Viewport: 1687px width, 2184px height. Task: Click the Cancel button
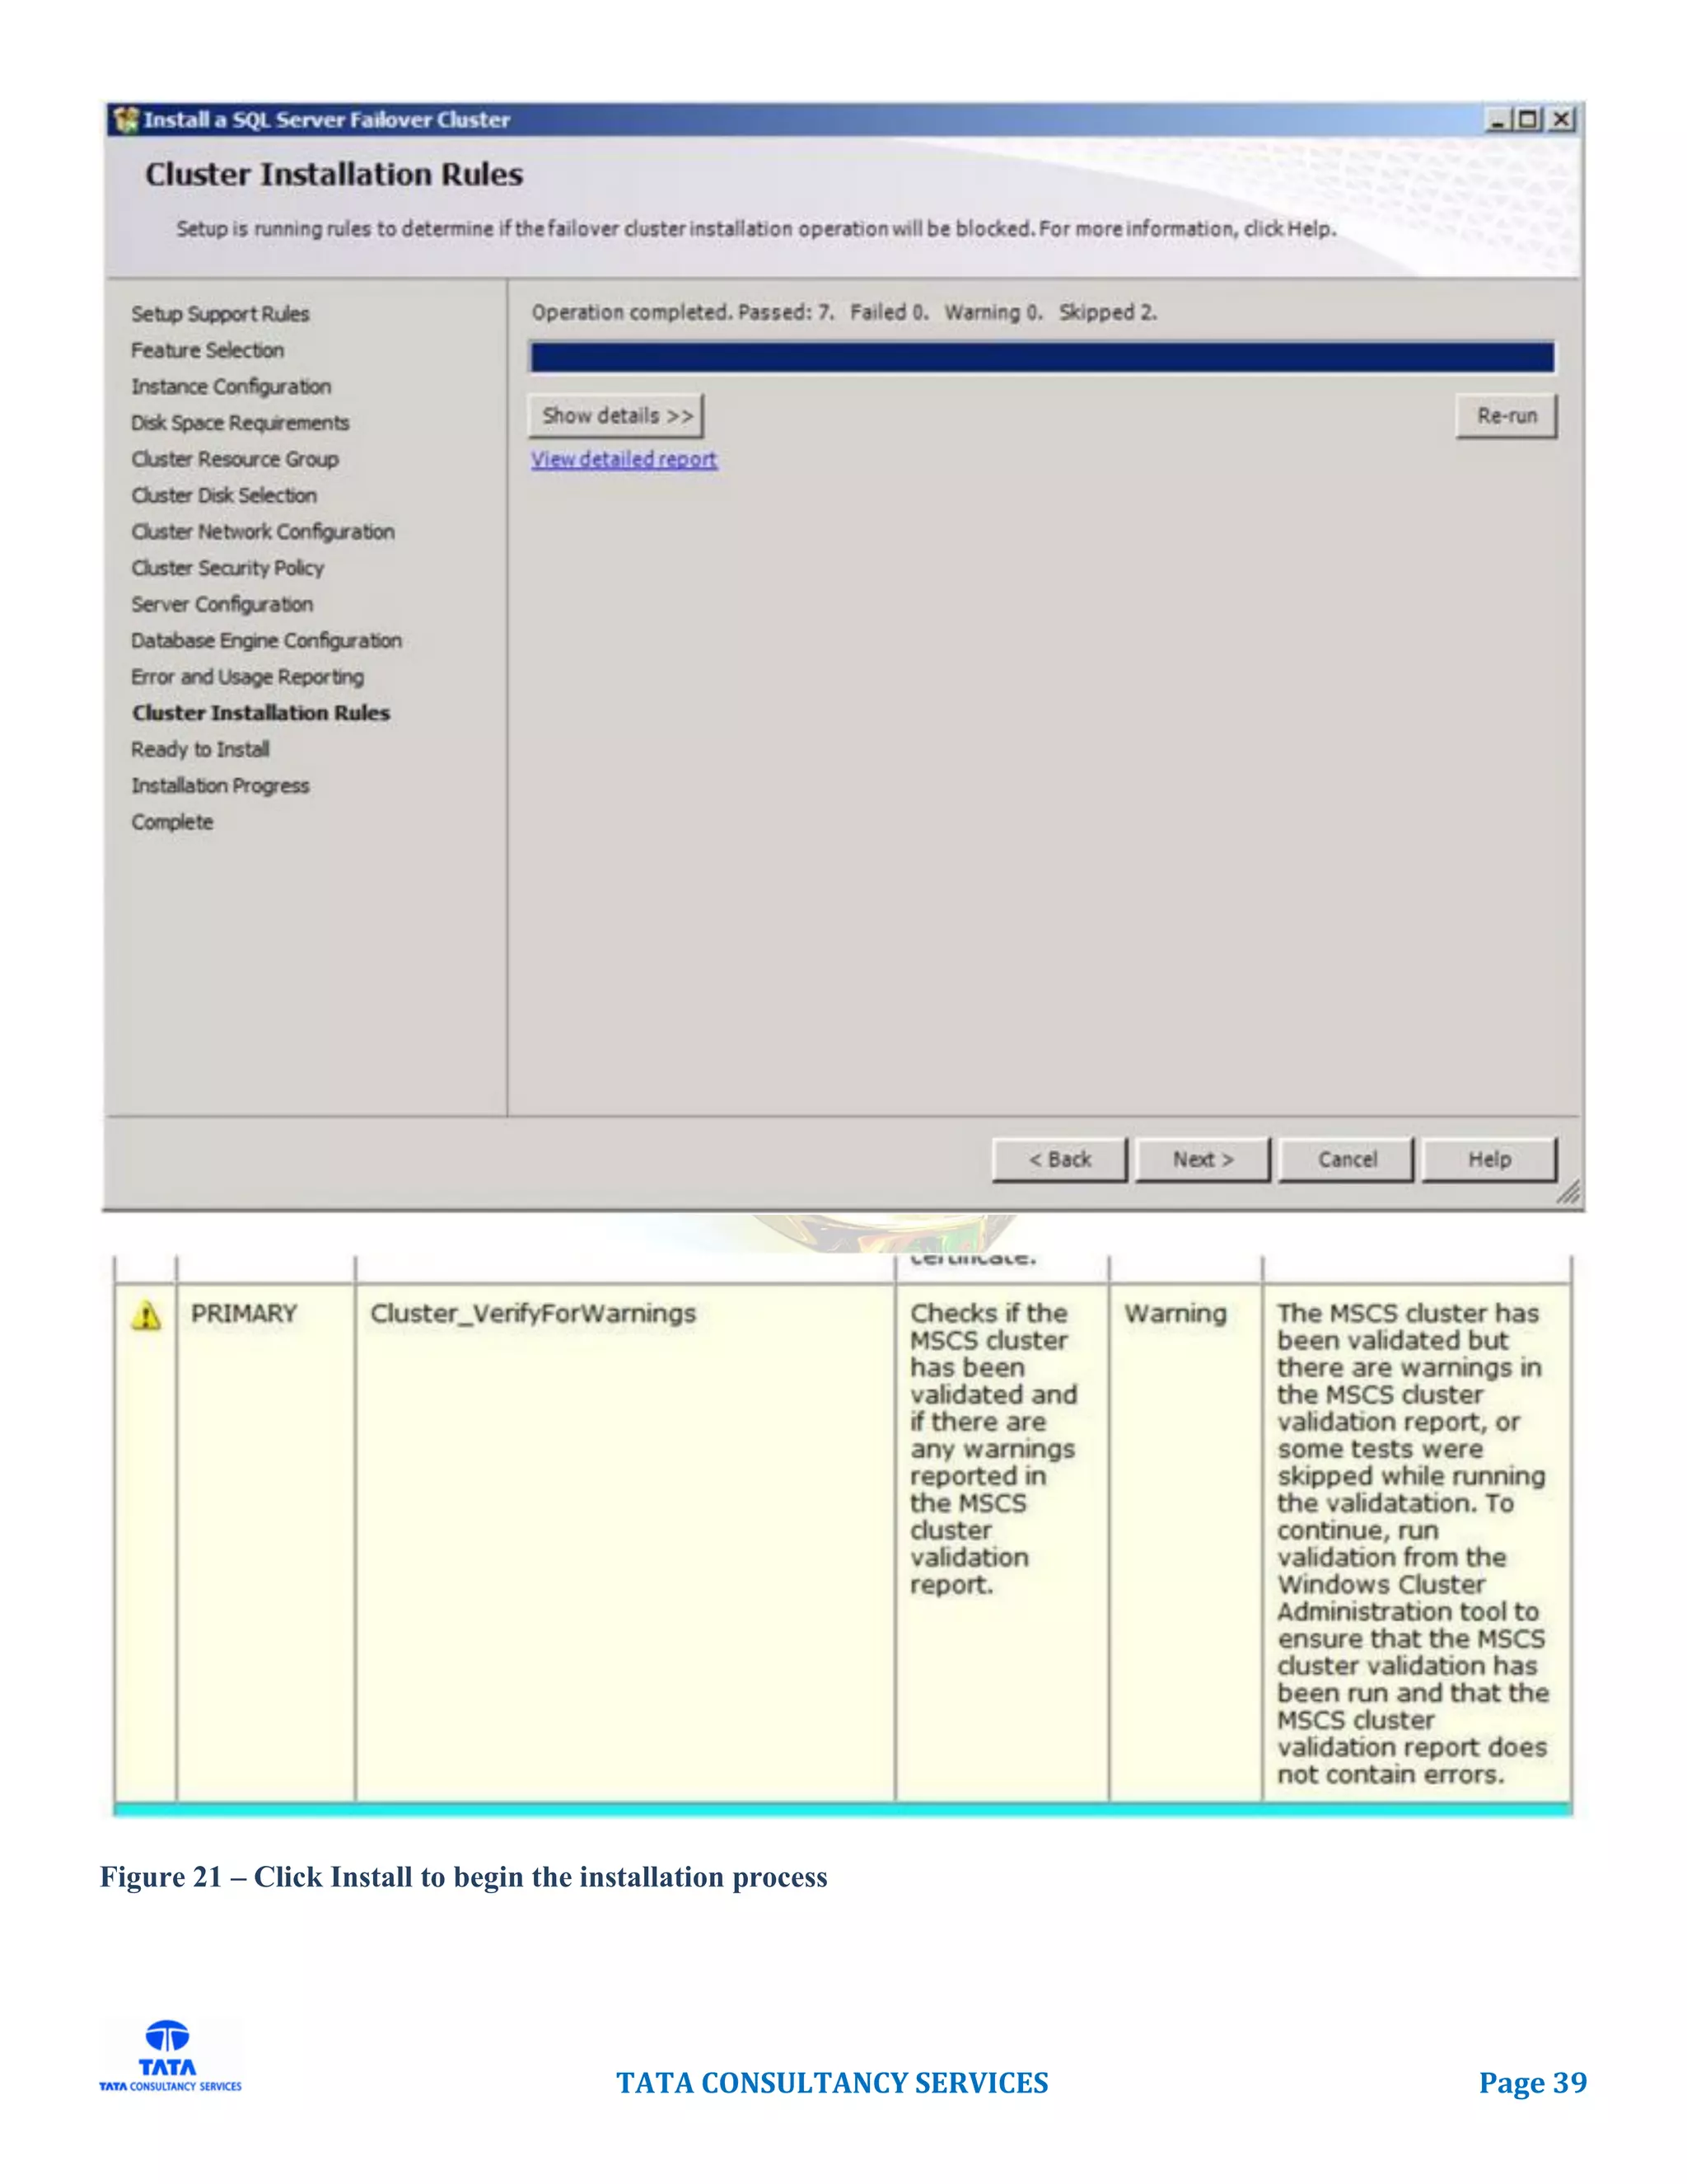[x=1346, y=1159]
